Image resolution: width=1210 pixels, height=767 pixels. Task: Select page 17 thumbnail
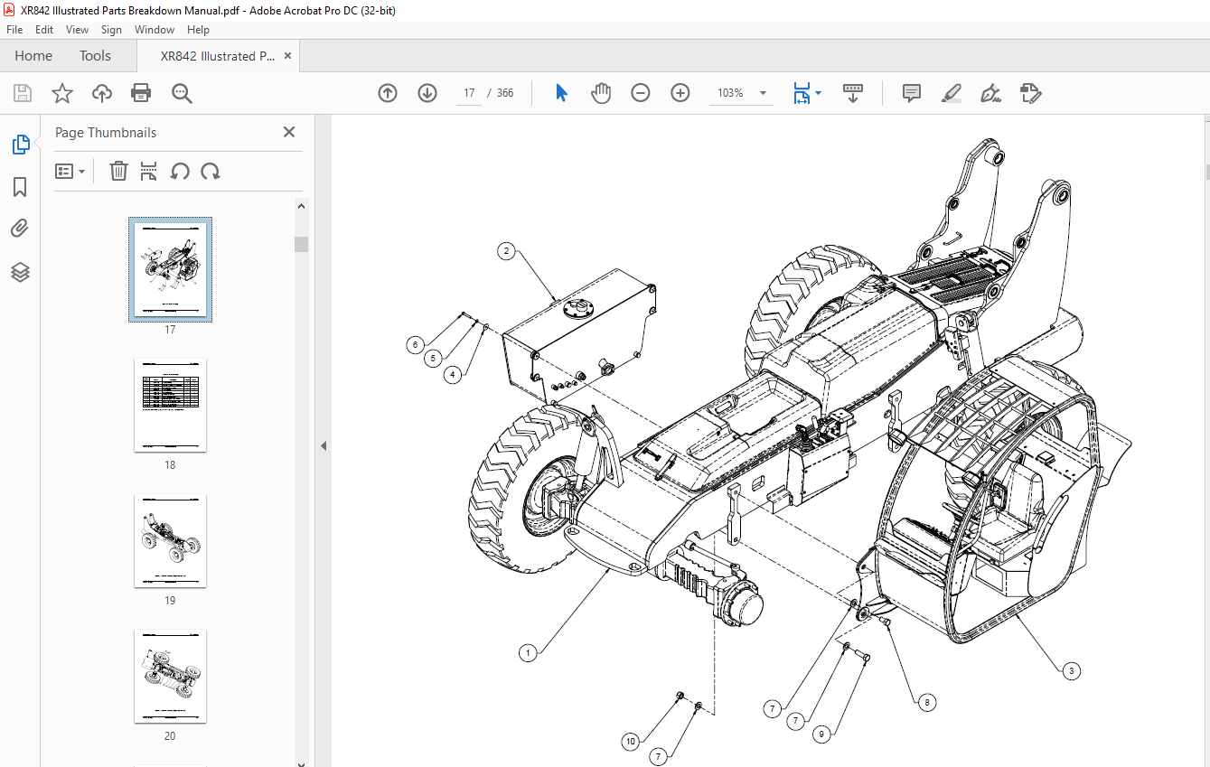point(170,269)
